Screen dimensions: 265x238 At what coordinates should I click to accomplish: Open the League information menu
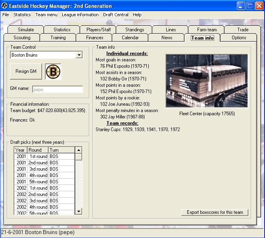80,15
